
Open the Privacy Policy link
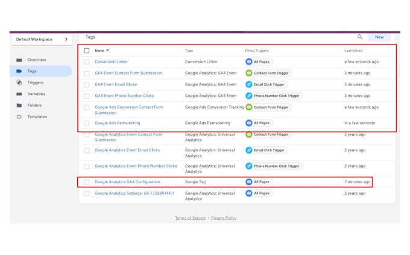[x=224, y=218]
